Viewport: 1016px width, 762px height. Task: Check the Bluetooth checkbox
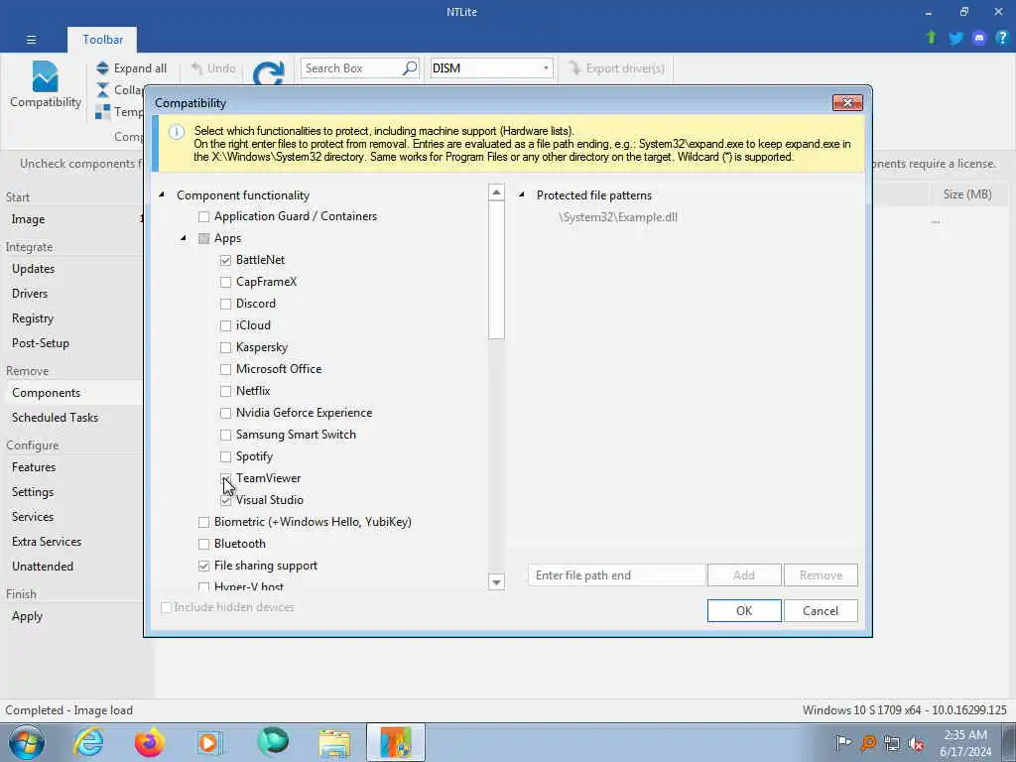204,544
